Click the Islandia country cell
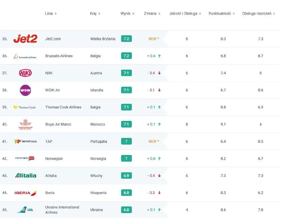 coord(96,90)
